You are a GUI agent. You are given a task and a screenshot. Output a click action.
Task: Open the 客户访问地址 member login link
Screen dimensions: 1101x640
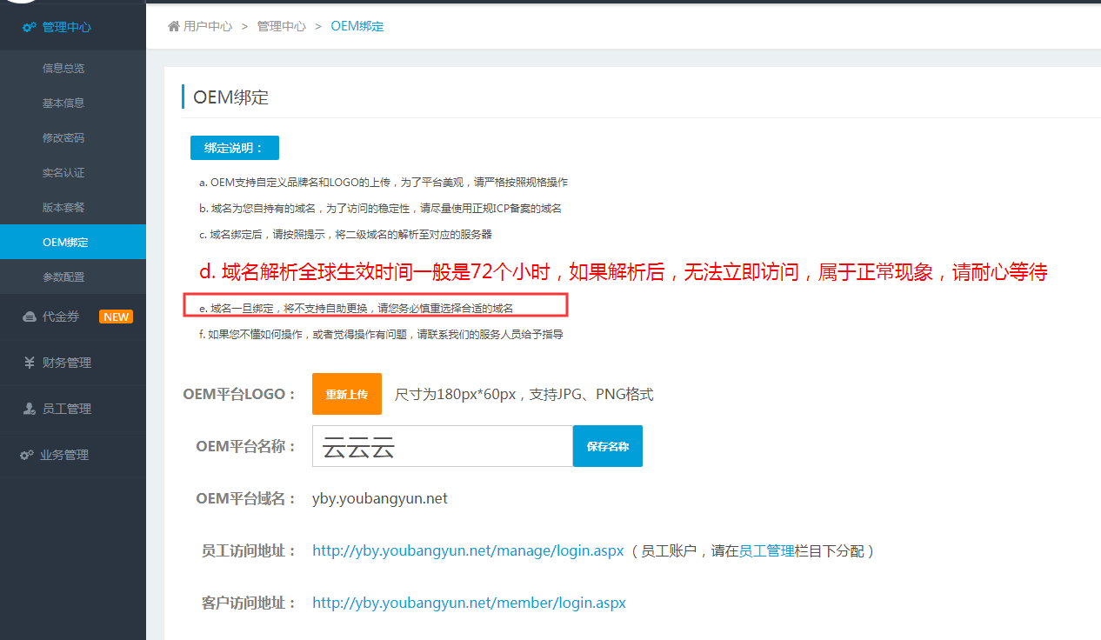pyautogui.click(x=469, y=603)
